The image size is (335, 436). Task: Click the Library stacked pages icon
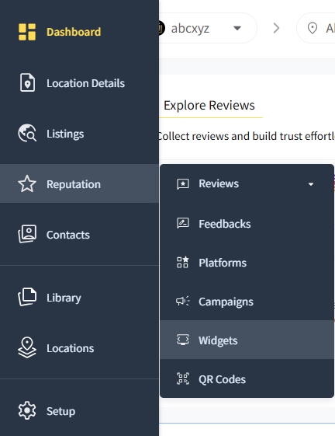(27, 297)
